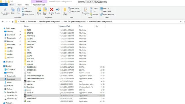185x104 pixels.
Task: Click the Manage contextual tab
Action: click(x=39, y=1)
